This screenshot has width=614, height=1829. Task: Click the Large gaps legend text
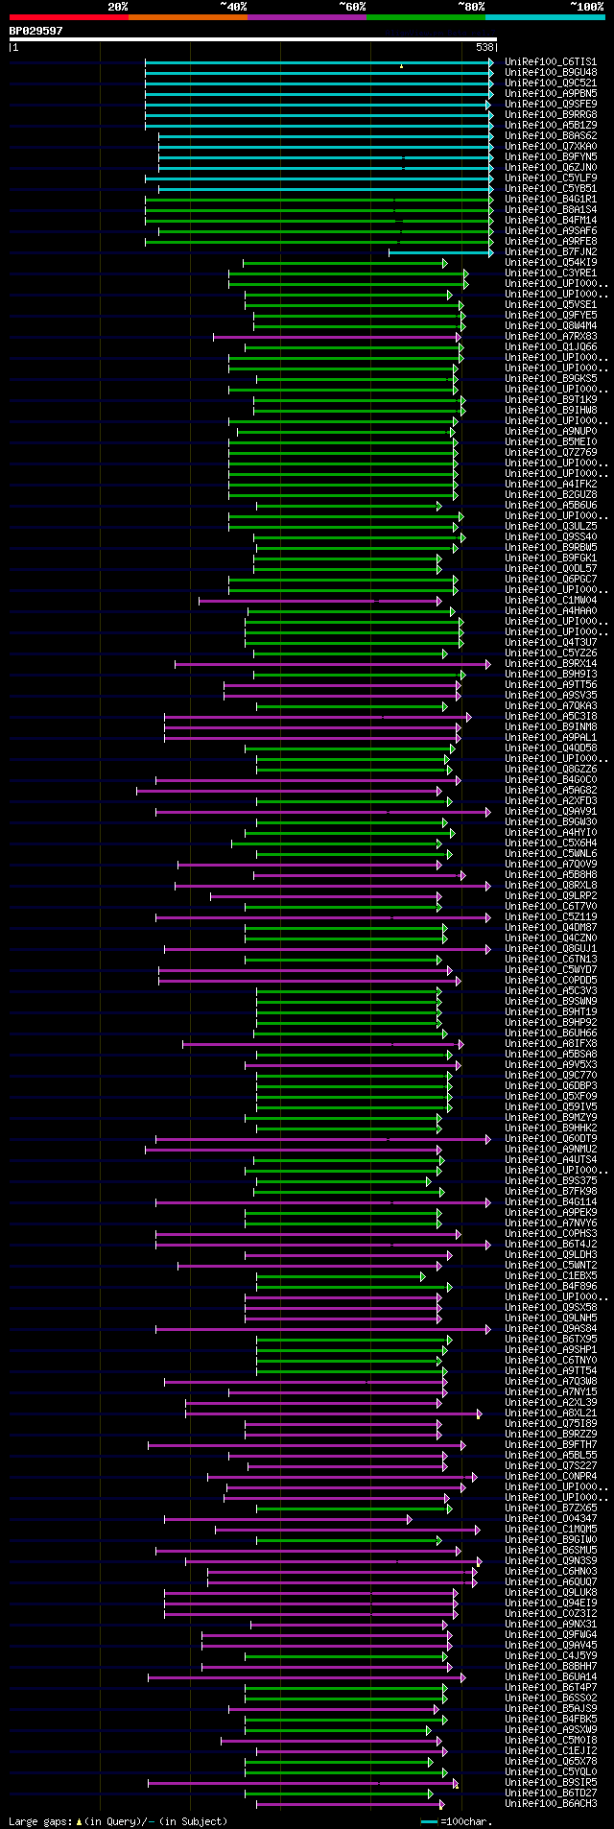click(118, 1820)
